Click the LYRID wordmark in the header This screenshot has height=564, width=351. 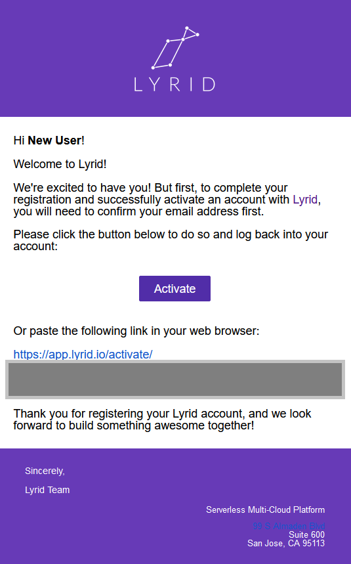coord(175,85)
